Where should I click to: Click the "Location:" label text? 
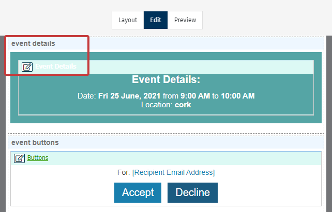click(157, 104)
